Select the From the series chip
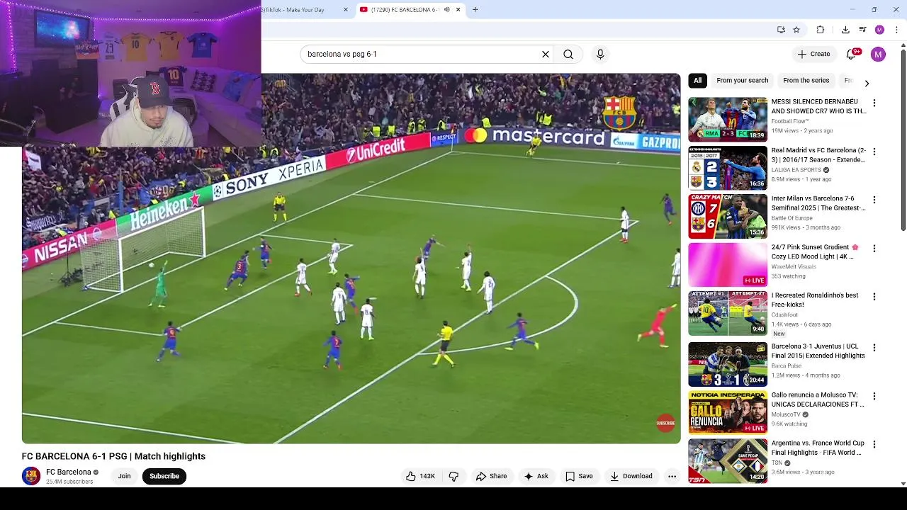The image size is (907, 510). [806, 81]
